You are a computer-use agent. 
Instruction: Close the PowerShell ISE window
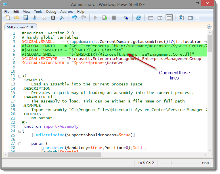[x=208, y=3]
